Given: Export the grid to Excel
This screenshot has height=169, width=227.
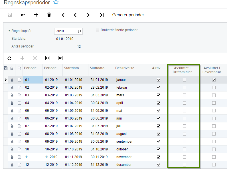Looking at the screenshot, I should pyautogui.click(x=60, y=58).
